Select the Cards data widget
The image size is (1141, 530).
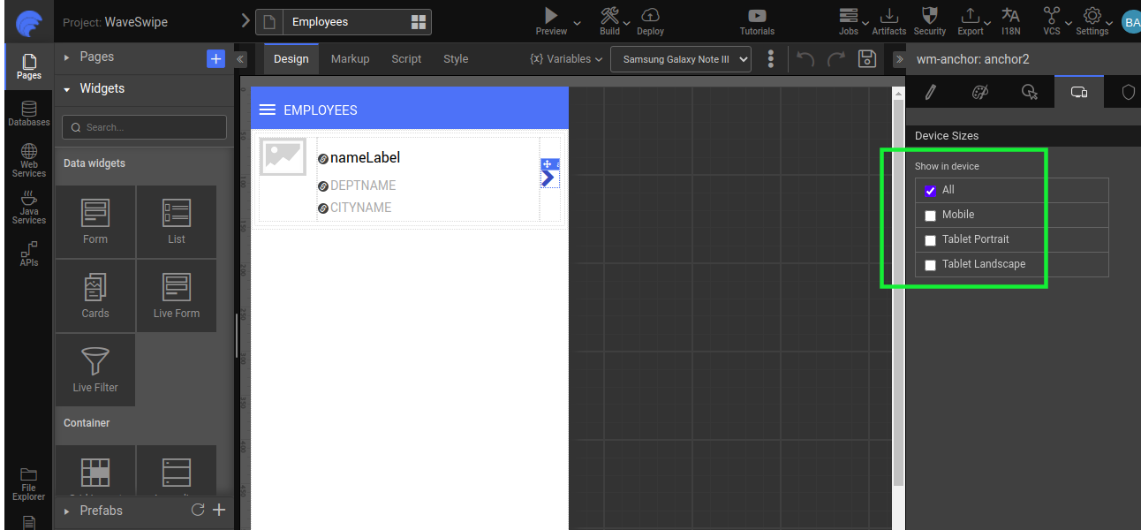pyautogui.click(x=94, y=295)
